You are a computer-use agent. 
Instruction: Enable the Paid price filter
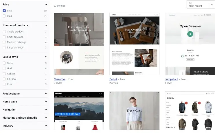(x=4, y=16)
